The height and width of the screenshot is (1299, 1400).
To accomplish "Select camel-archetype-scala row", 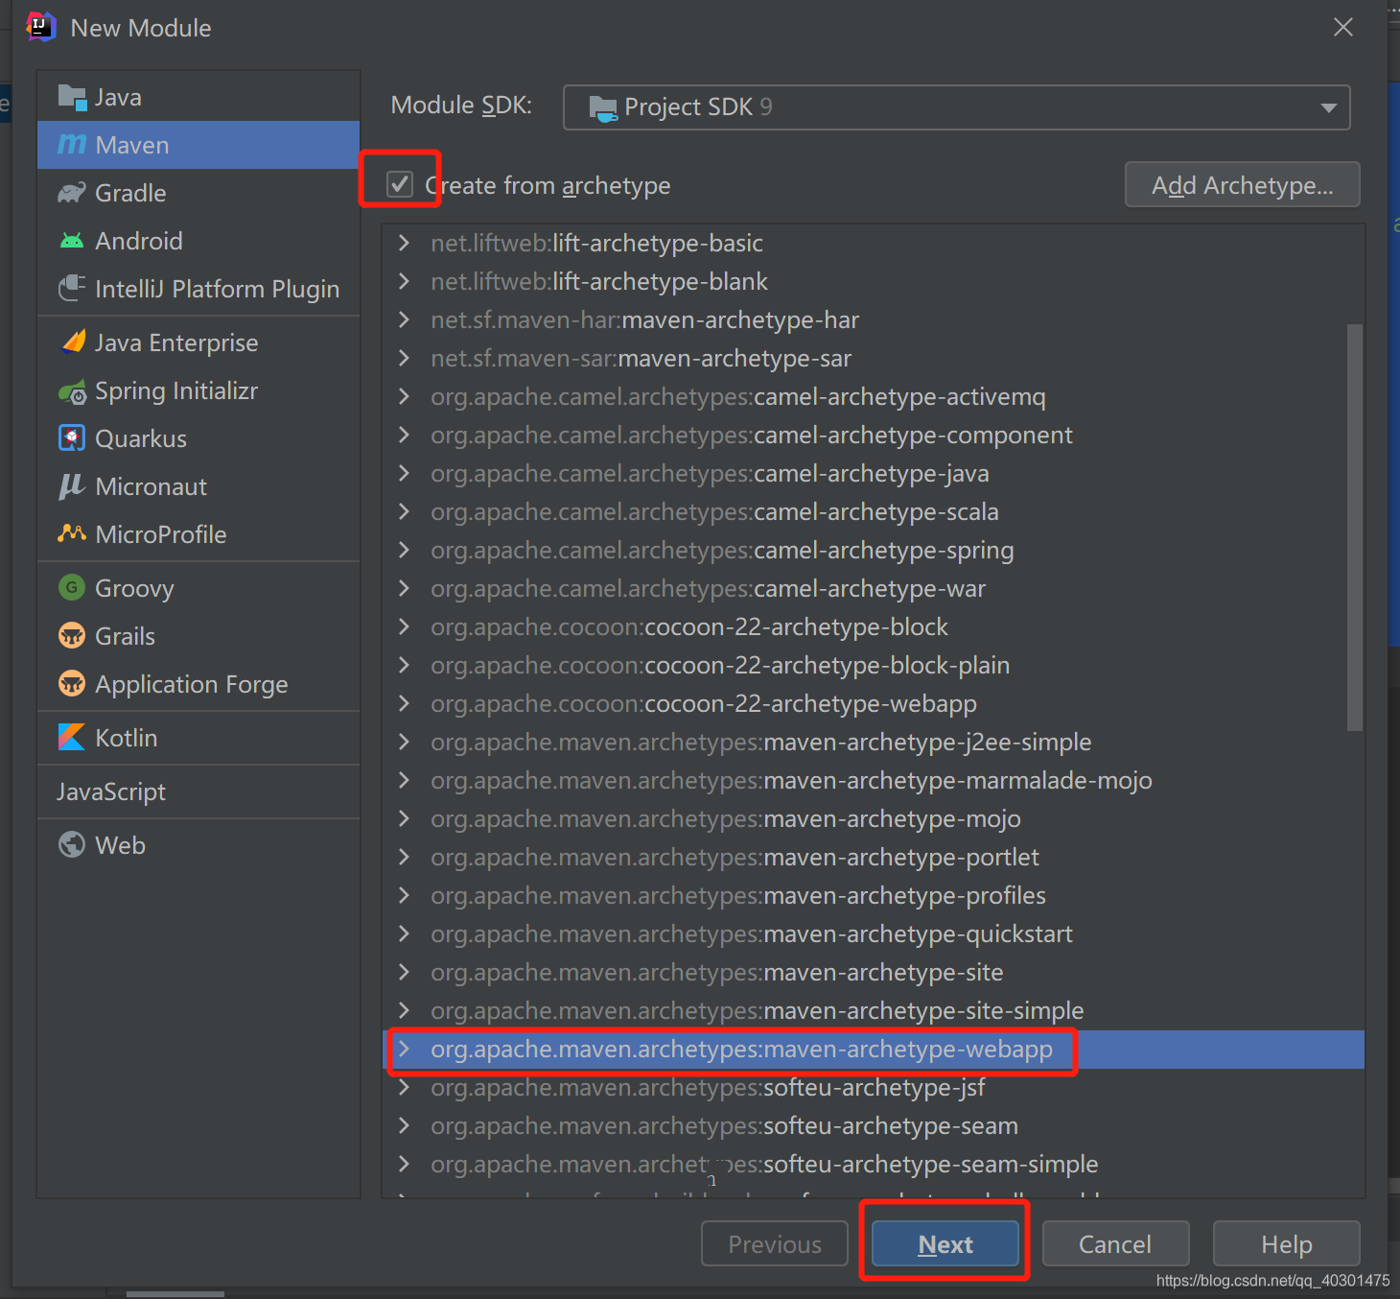I will 874,511.
